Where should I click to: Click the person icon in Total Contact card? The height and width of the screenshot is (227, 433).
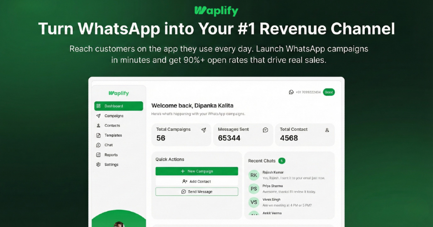(x=327, y=130)
